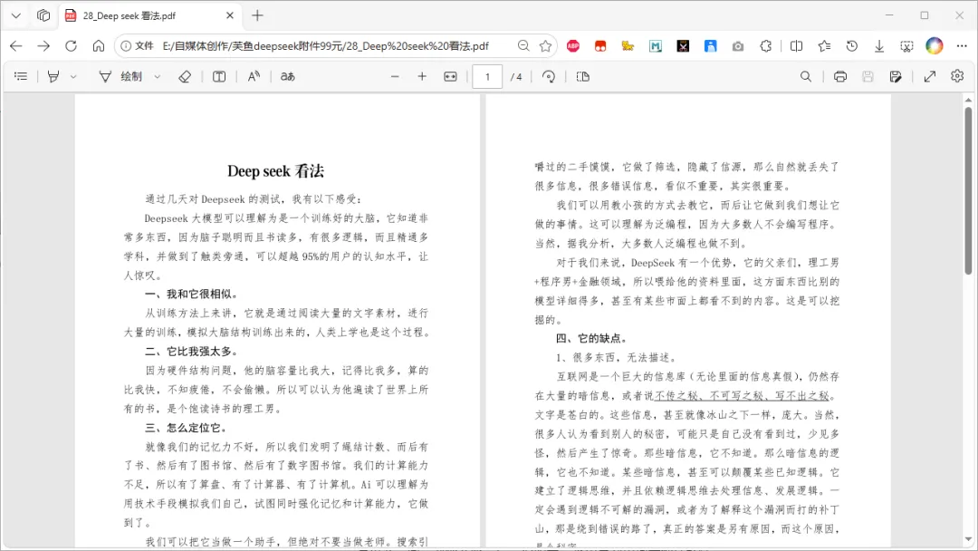Go forward to the next page
978x551 pixels.
[x=43, y=45]
